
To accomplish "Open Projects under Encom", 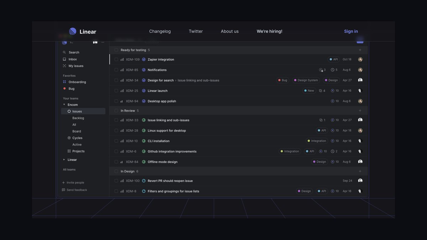I will tap(76, 151).
